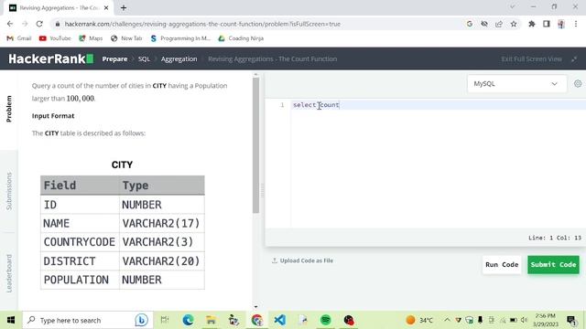This screenshot has width=586, height=329.
Task: Open a new browser tab with the plus icon
Action: point(124,7)
